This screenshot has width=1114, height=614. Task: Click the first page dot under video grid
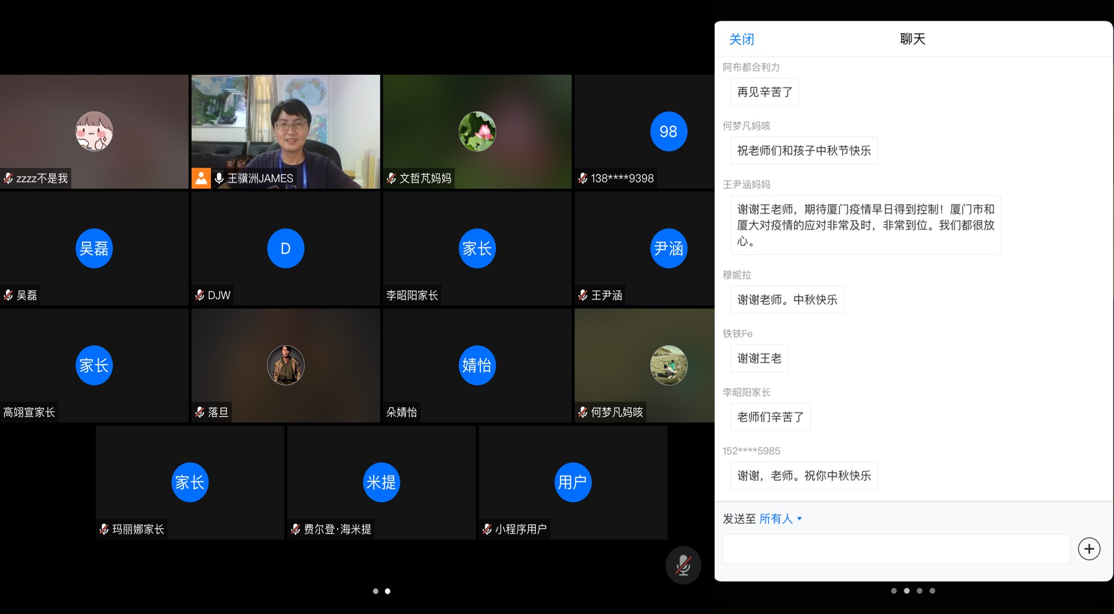click(x=375, y=591)
